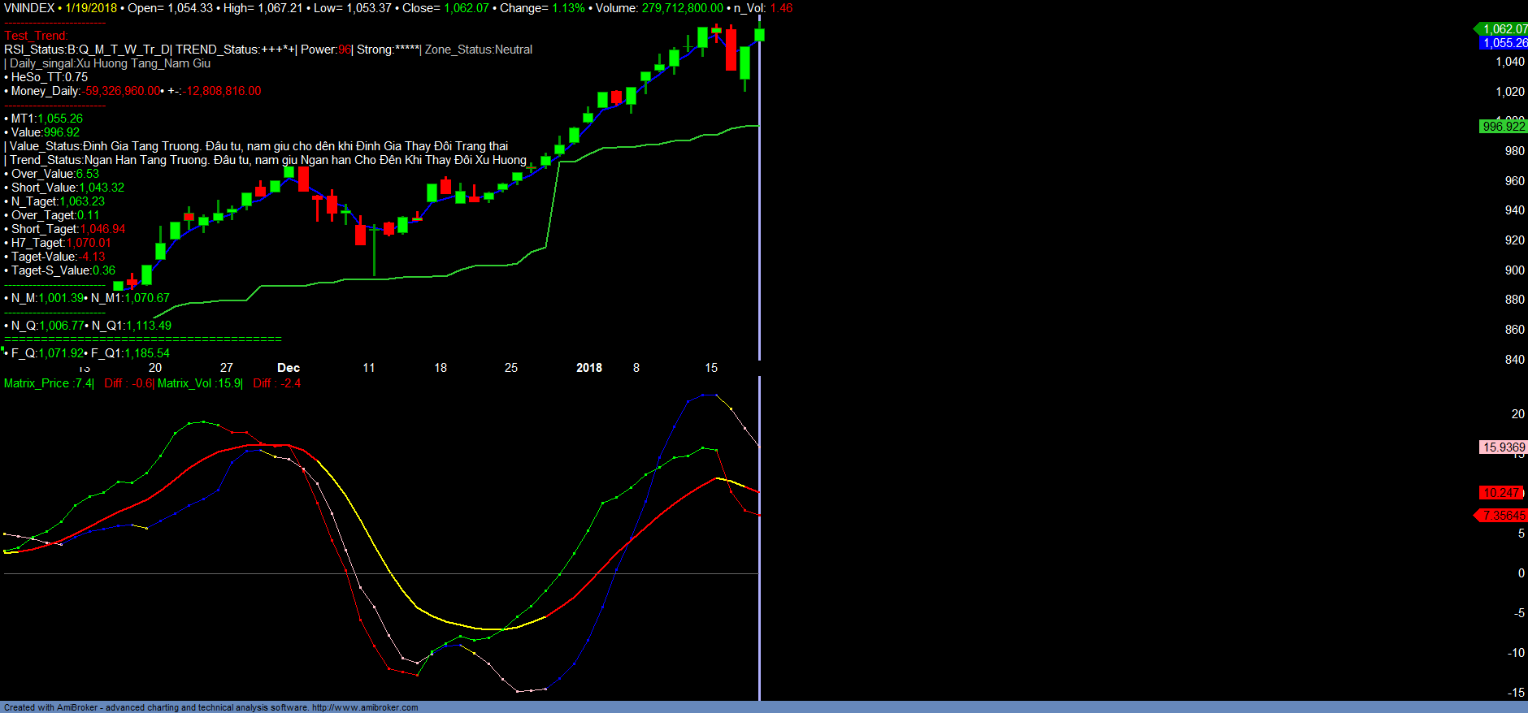Screen dimensions: 1528x713
Task: Select date label 25 on the time axis
Action: tap(511, 368)
